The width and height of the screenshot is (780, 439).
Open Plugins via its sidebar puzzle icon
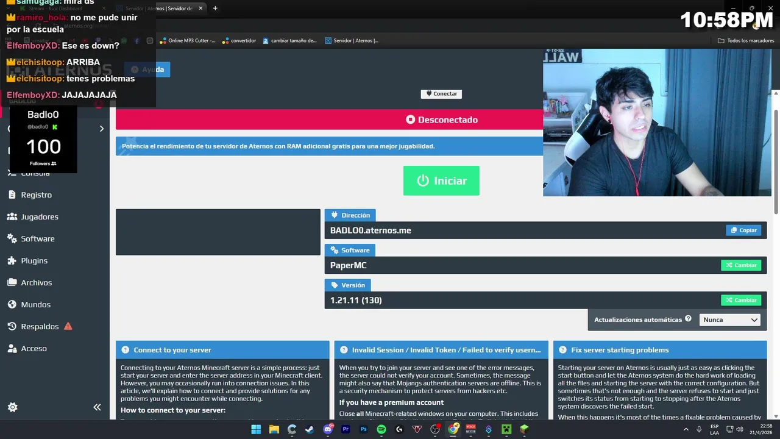click(x=12, y=260)
